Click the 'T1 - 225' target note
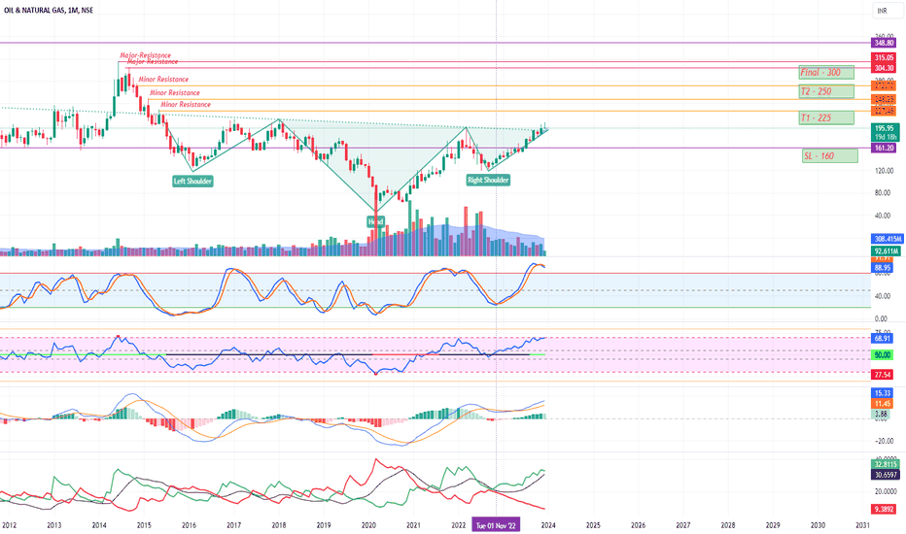Screen dimensions: 906x534 pyautogui.click(x=827, y=117)
